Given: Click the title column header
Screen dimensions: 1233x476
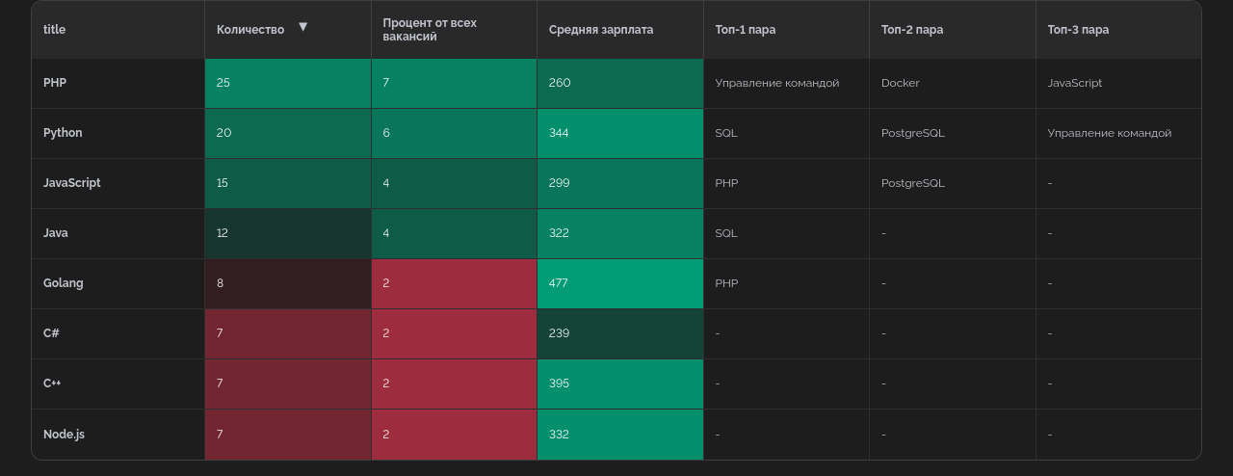Looking at the screenshot, I should (x=55, y=30).
